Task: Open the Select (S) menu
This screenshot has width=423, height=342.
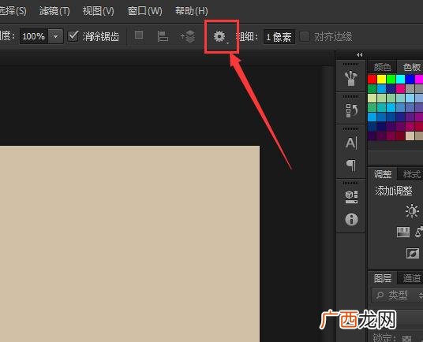Action: point(13,11)
